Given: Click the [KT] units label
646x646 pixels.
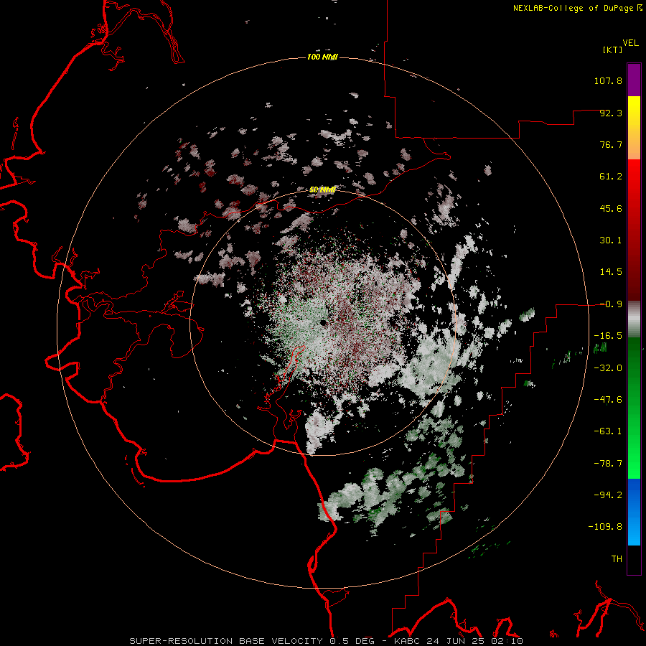Looking at the screenshot, I should pos(612,50).
